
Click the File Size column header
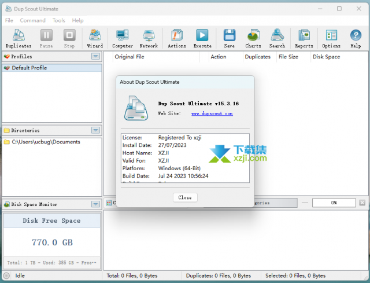click(294, 57)
